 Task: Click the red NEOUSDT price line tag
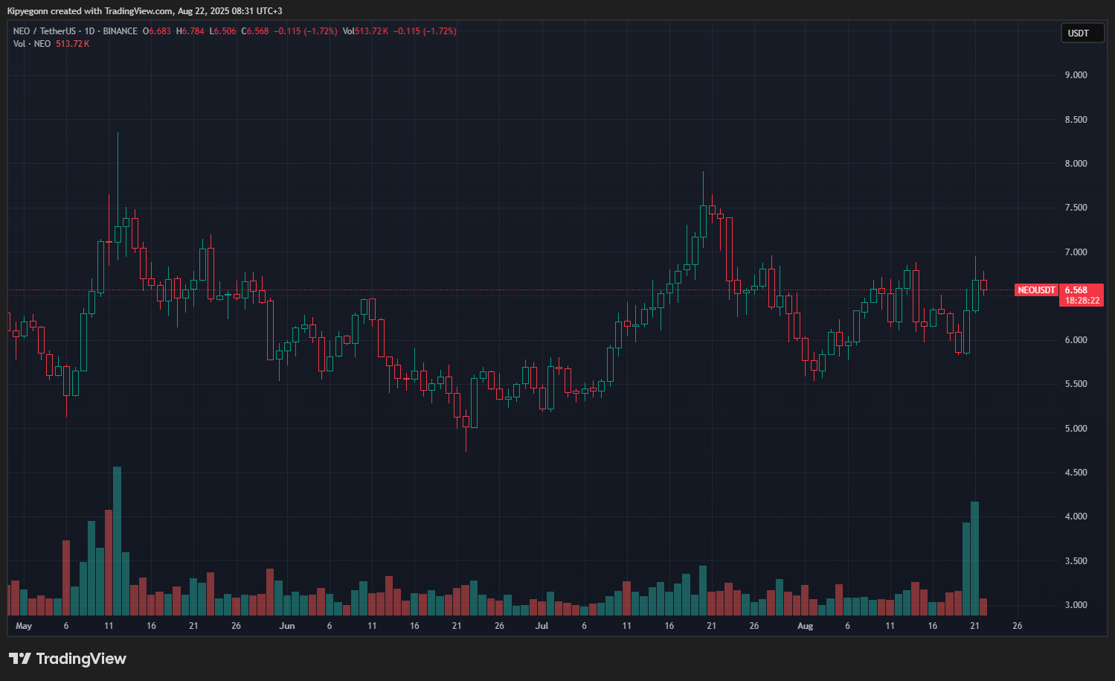tap(1036, 290)
